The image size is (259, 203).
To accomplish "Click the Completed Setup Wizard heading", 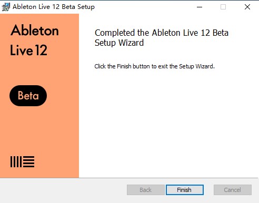I will coord(162,38).
